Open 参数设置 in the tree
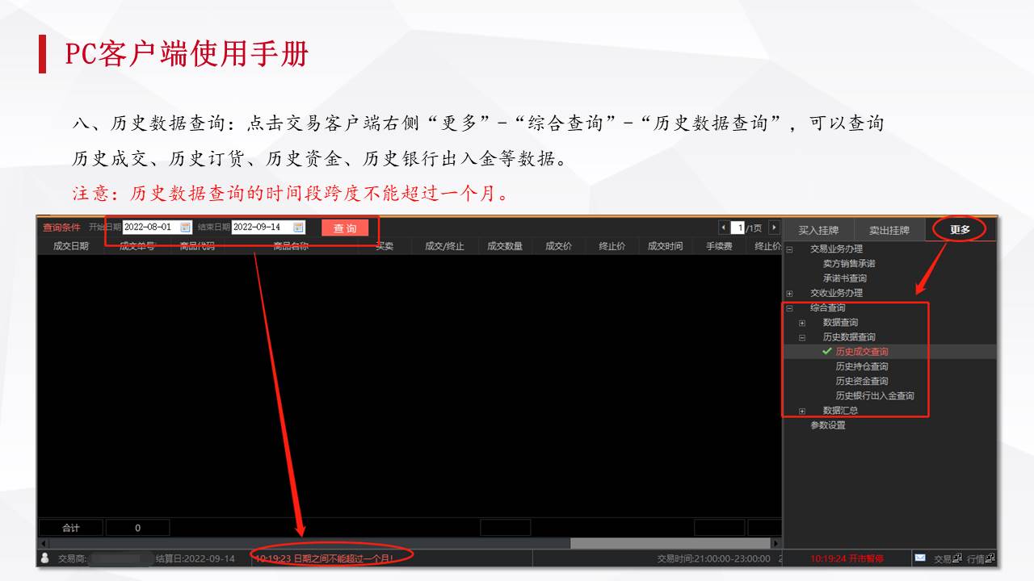Screen dimensions: 1034x581 click(828, 425)
